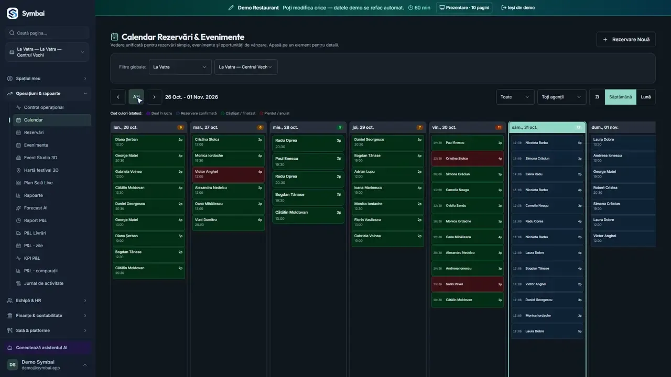
Task: Expand the Echipă & HR section
Action: (47, 301)
